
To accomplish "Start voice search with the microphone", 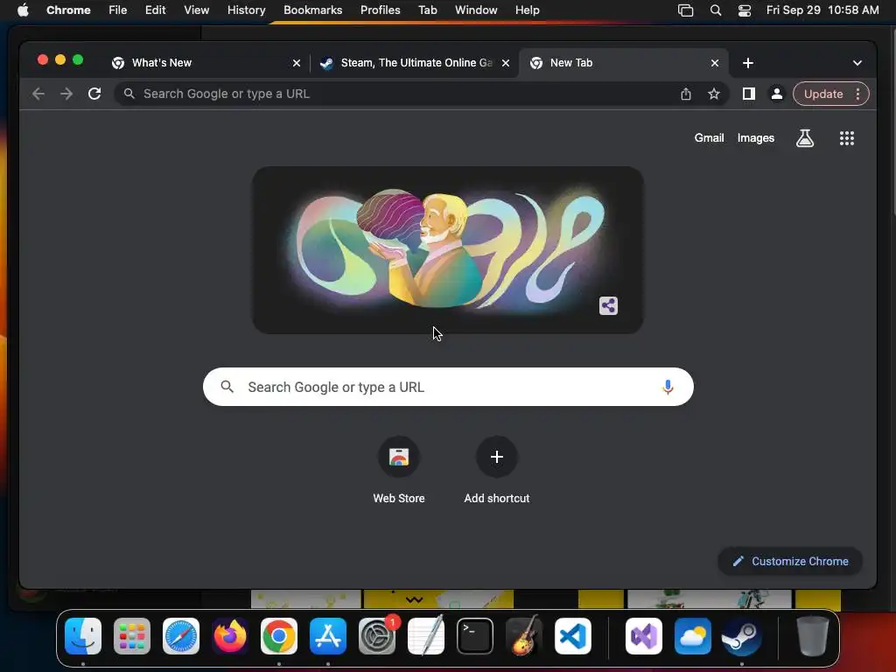I will tap(668, 387).
